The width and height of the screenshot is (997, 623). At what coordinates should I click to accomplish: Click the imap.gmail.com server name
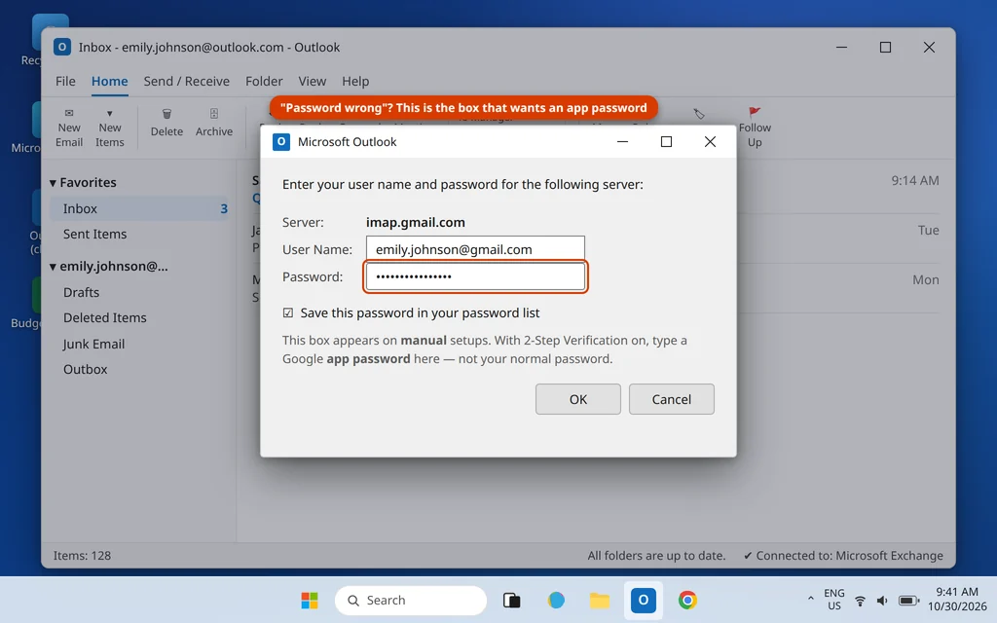(x=415, y=223)
